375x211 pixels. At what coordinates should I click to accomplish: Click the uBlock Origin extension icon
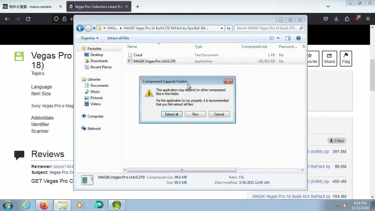(x=357, y=18)
